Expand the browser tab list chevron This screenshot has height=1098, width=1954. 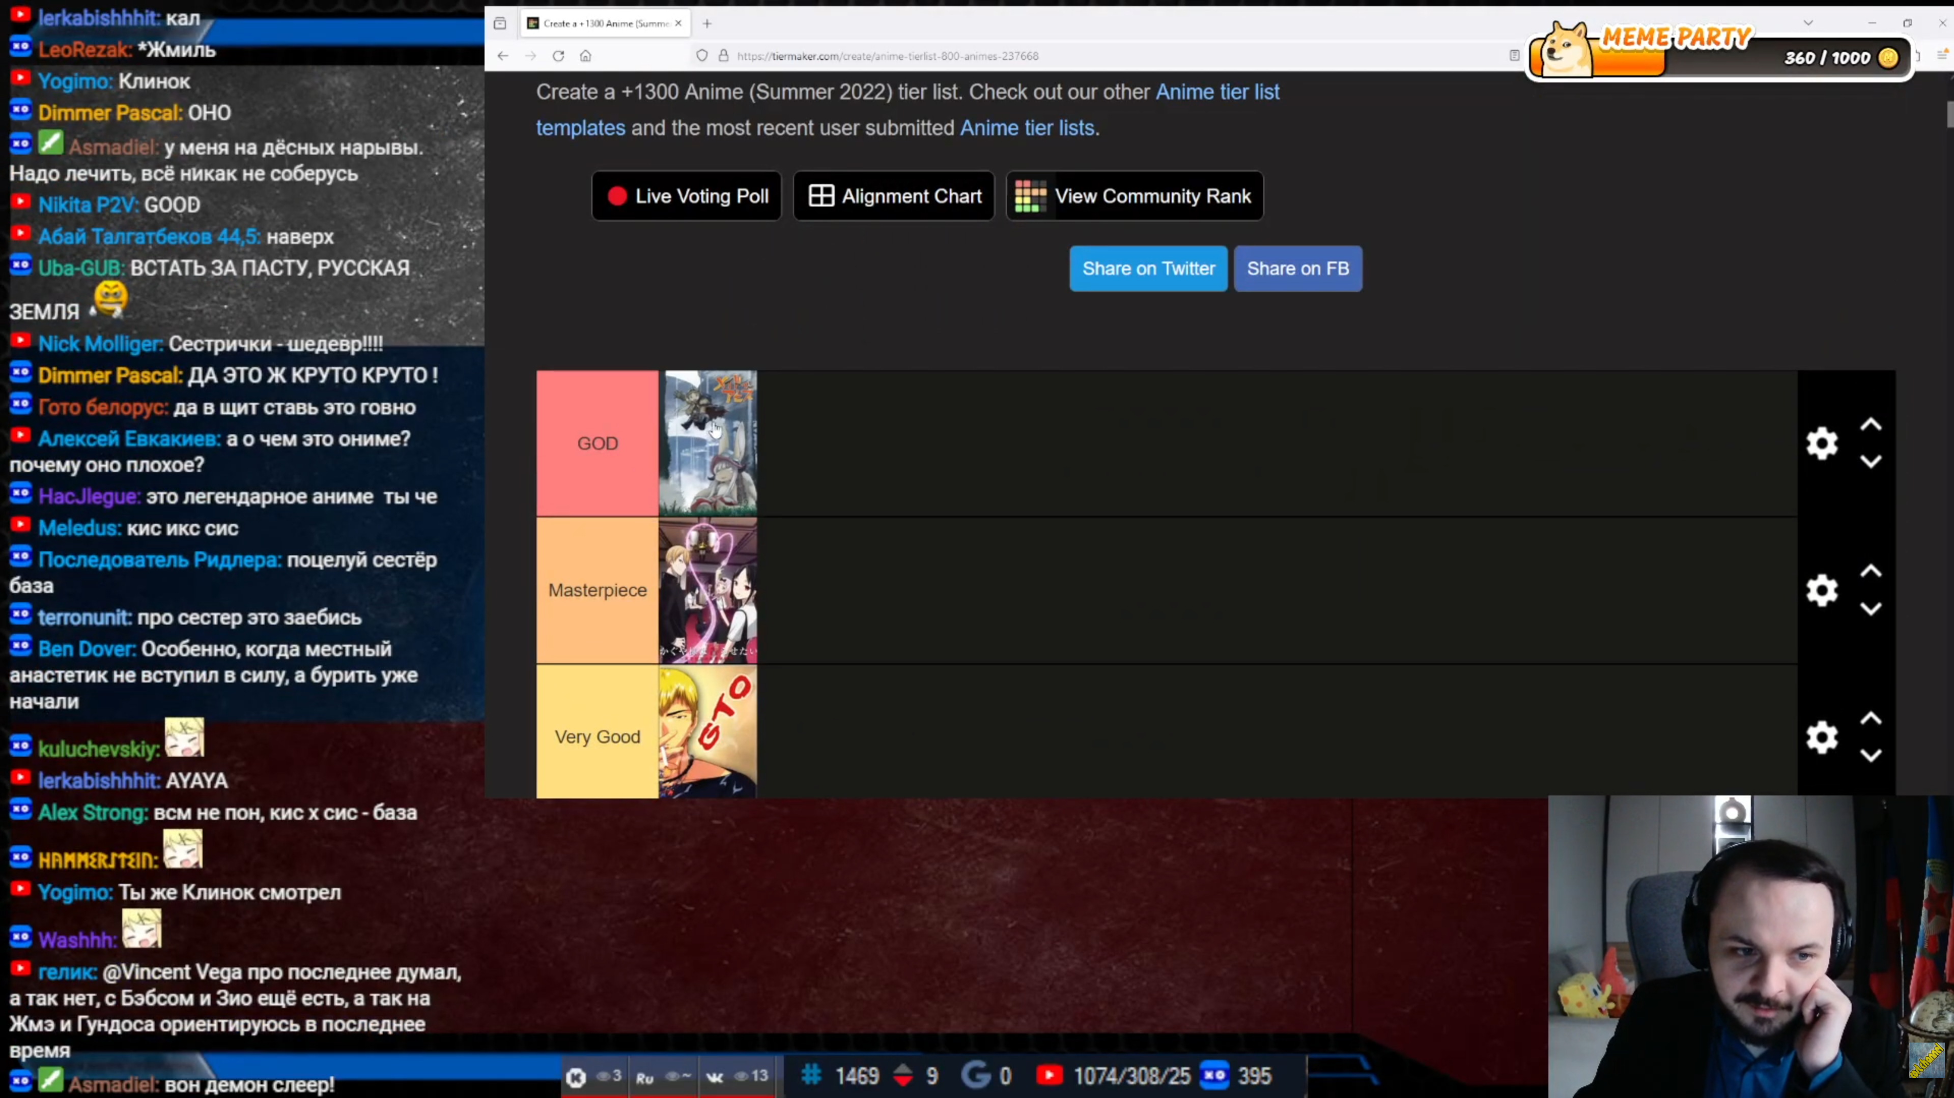1808,23
